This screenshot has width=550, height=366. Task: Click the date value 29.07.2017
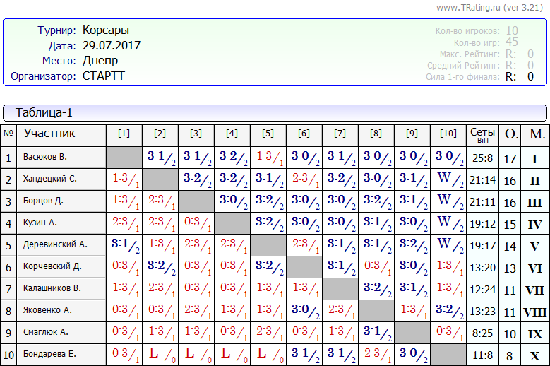coord(112,45)
